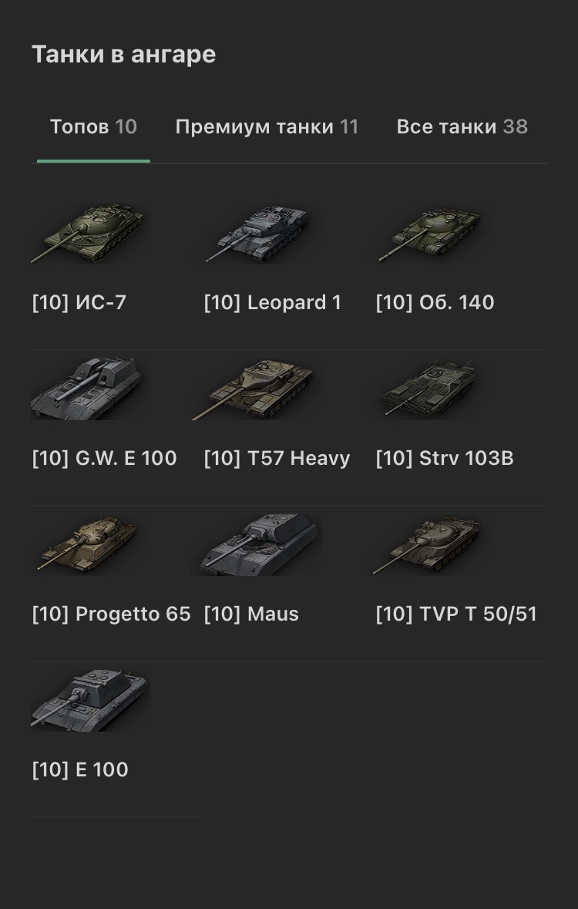Switch to the Топов tab

(93, 127)
